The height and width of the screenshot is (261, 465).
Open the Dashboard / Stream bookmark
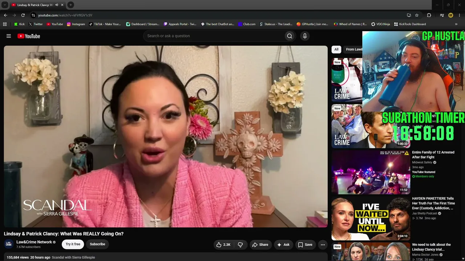coord(142,24)
